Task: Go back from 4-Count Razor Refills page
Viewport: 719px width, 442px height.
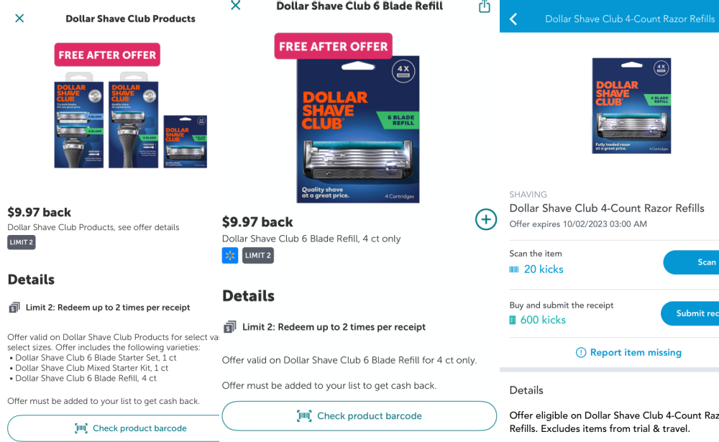Action: [513, 19]
